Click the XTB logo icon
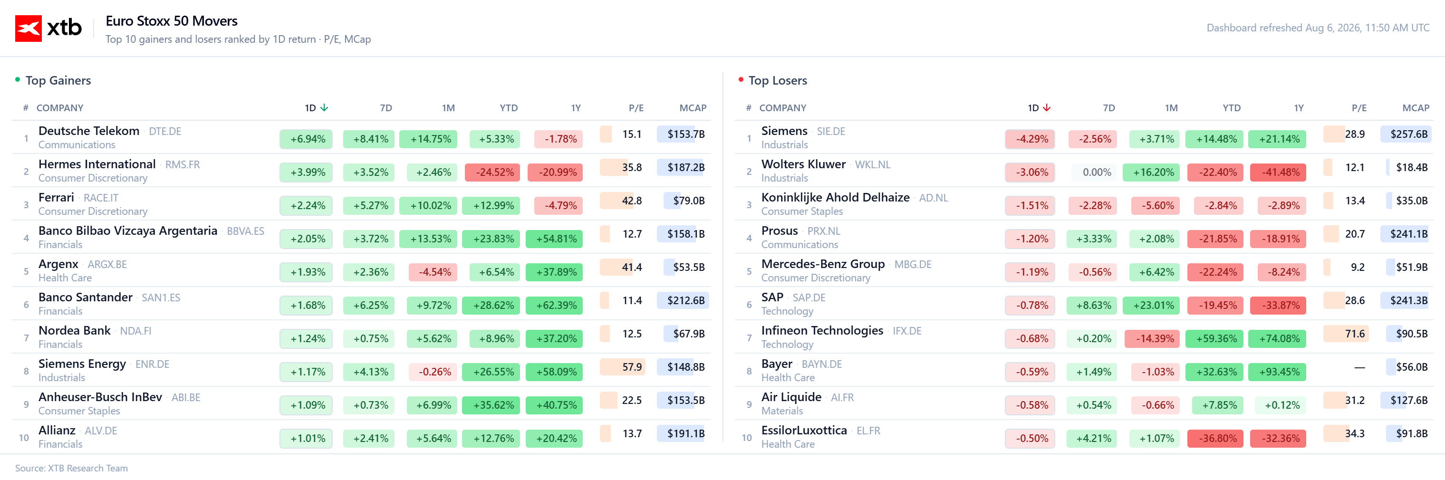 click(x=28, y=29)
